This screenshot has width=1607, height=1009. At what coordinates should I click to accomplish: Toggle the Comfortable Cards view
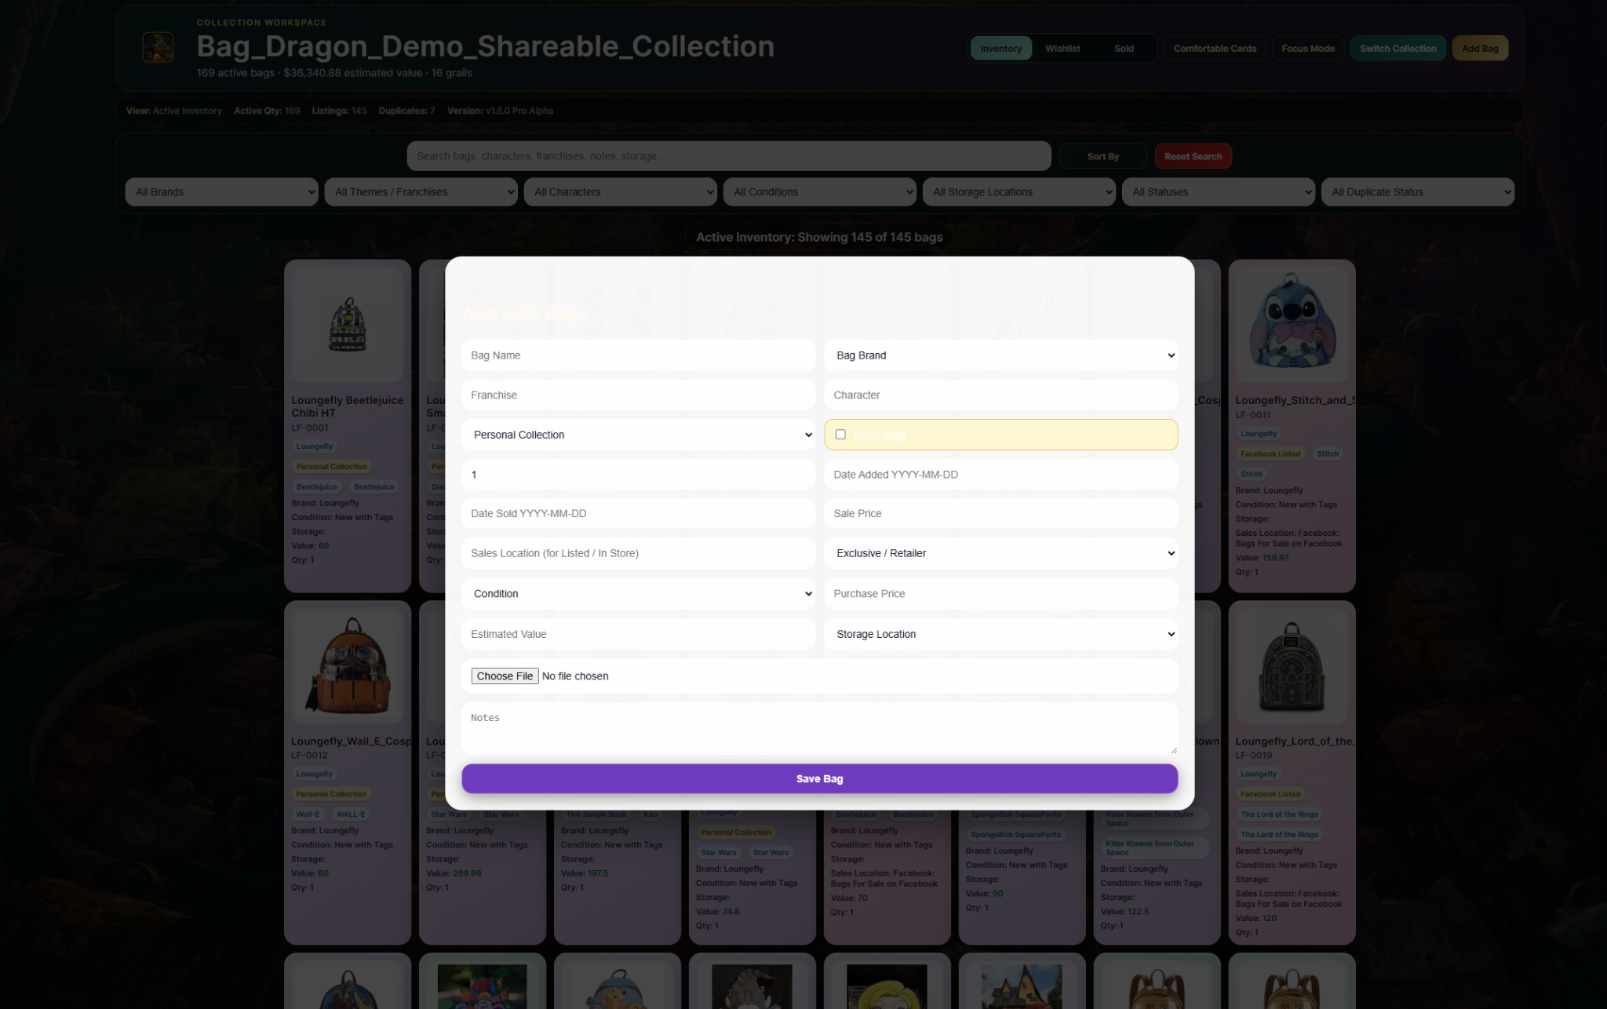point(1215,49)
